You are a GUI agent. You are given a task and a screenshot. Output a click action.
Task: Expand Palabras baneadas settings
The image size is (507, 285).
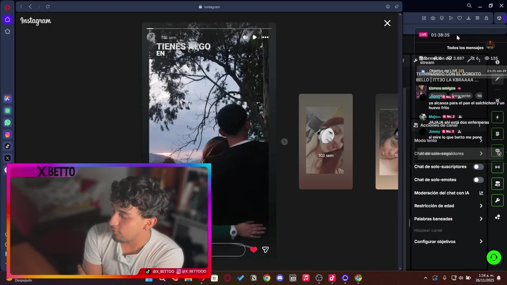click(448, 219)
